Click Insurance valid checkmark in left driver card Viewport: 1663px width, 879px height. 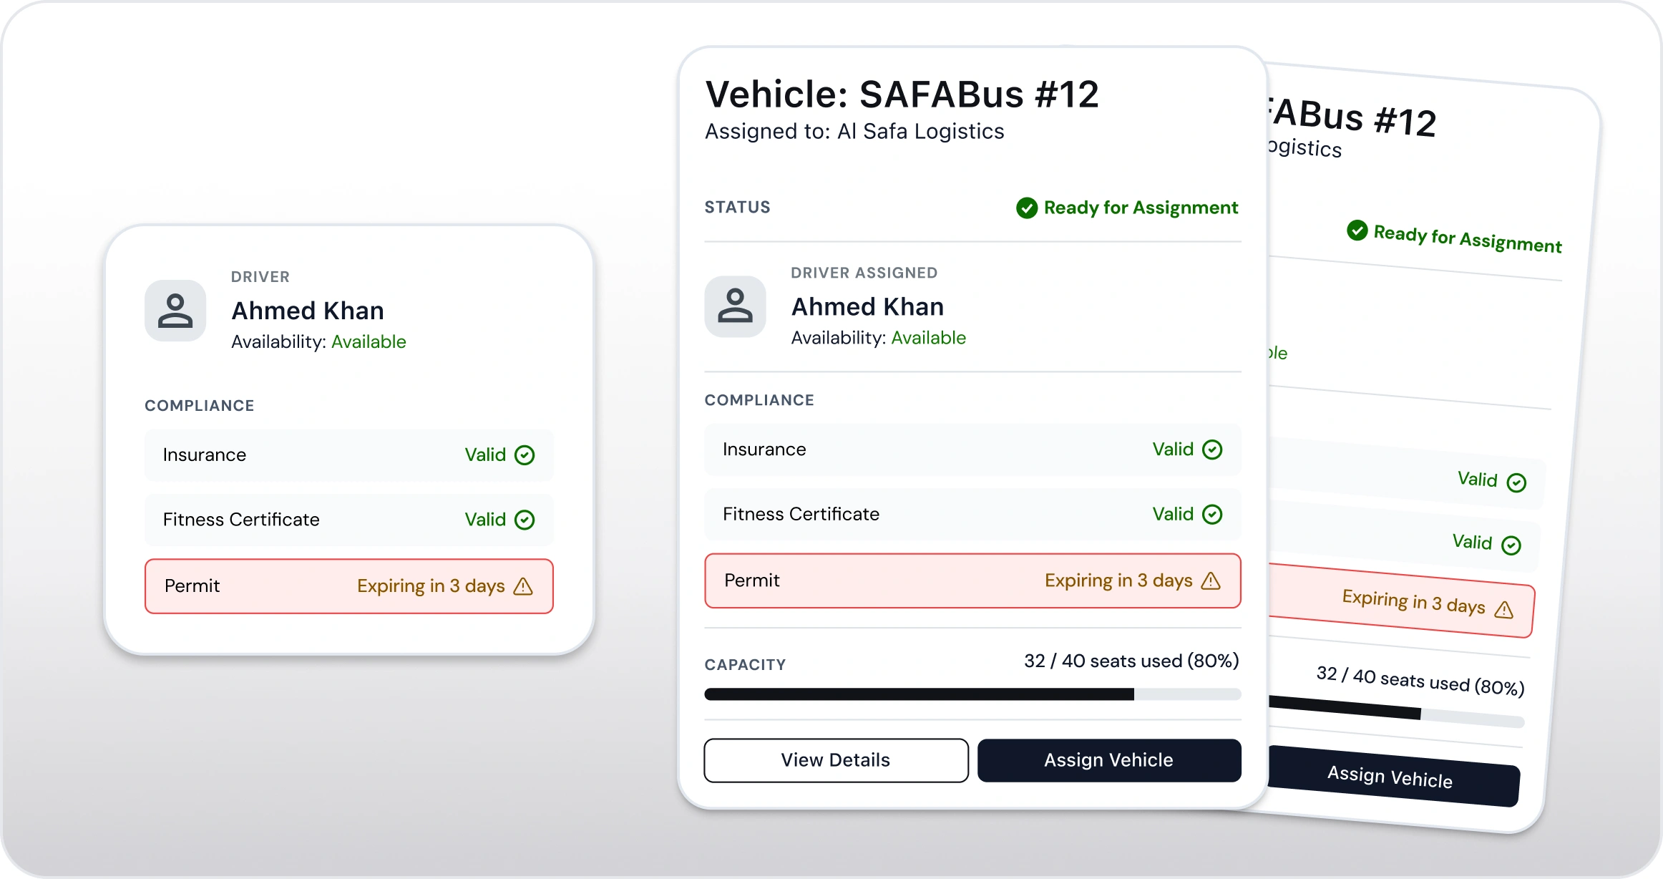click(525, 455)
